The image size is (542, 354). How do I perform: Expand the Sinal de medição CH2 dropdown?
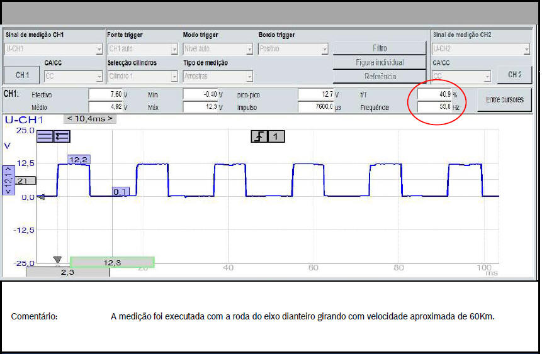tap(480, 48)
